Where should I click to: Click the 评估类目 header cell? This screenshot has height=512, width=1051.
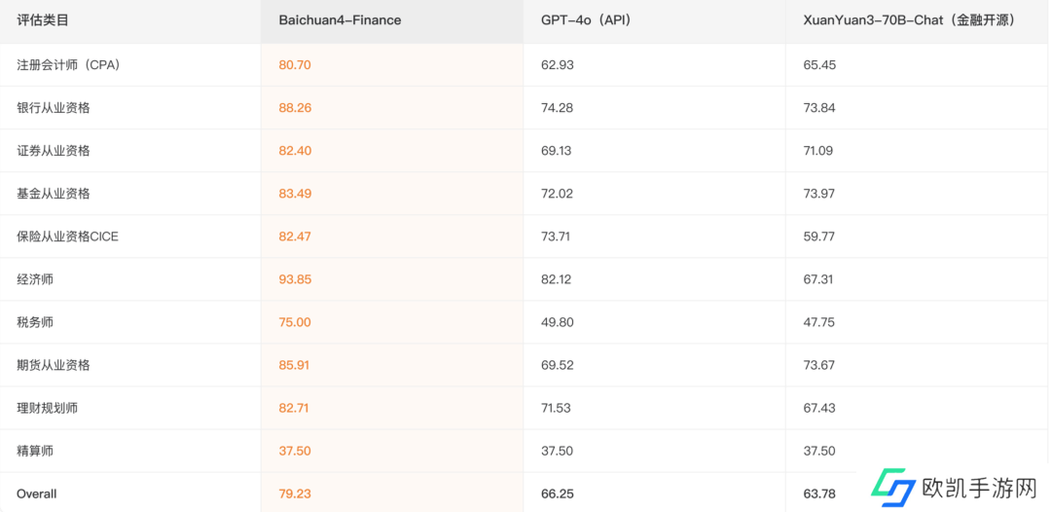[43, 19]
